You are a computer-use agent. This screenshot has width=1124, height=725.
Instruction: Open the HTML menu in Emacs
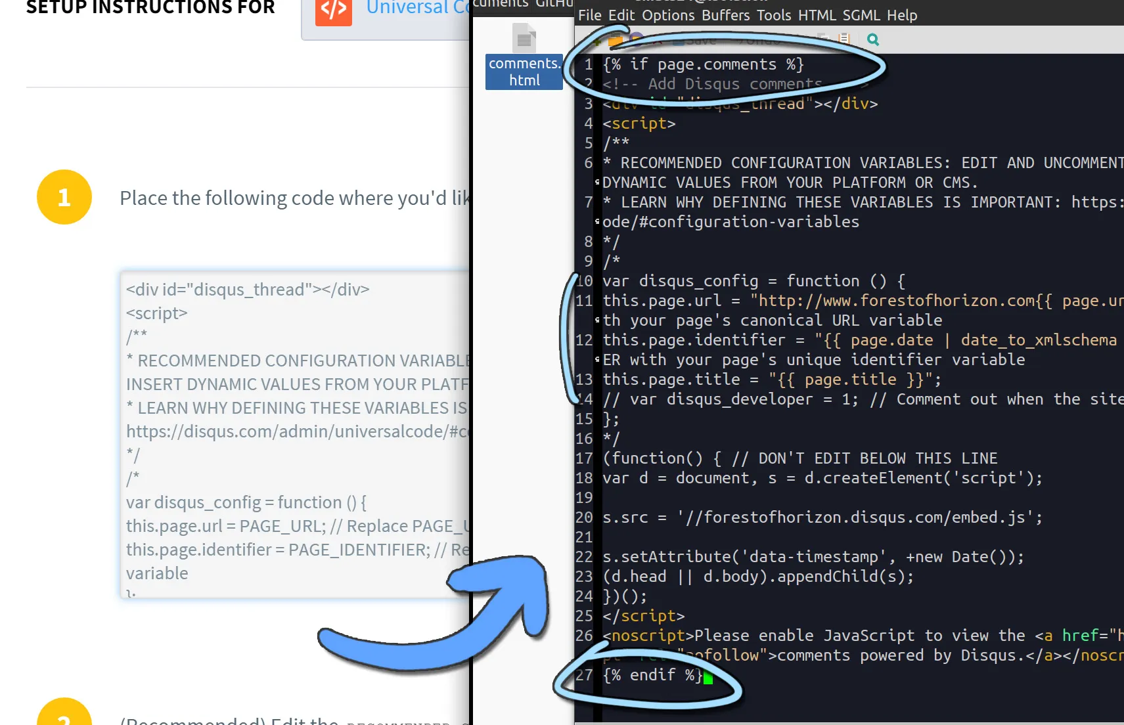click(817, 15)
